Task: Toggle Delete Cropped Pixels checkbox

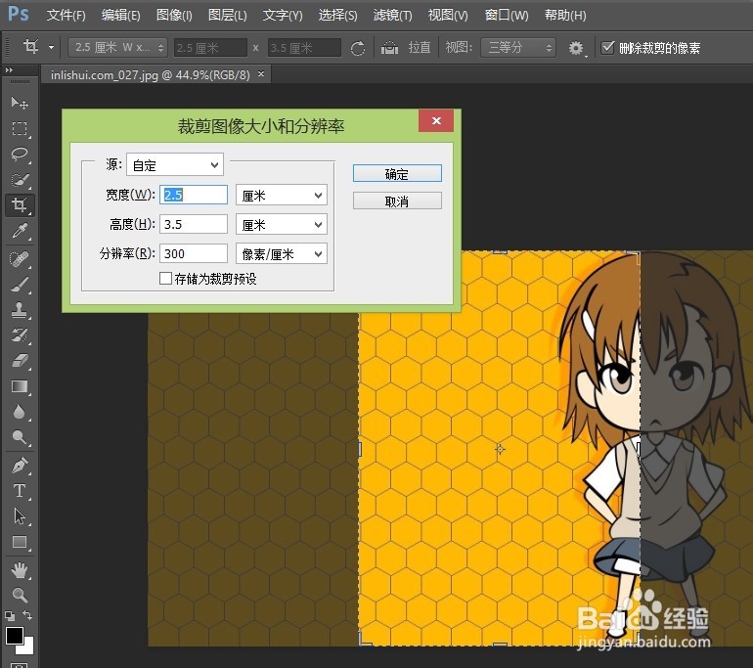Action: pos(607,48)
